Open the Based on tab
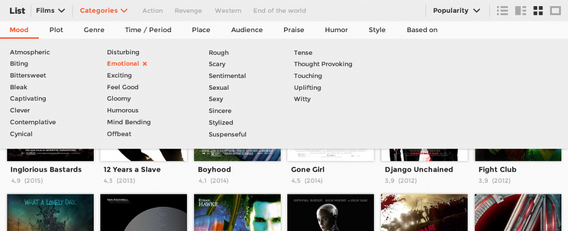 [422, 30]
